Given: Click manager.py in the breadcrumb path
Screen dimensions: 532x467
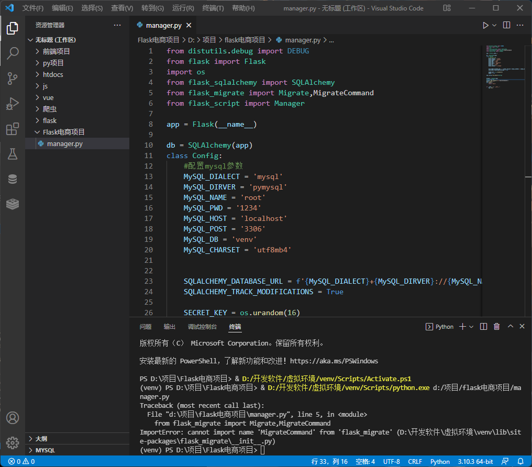Looking at the screenshot, I should pyautogui.click(x=303, y=40).
